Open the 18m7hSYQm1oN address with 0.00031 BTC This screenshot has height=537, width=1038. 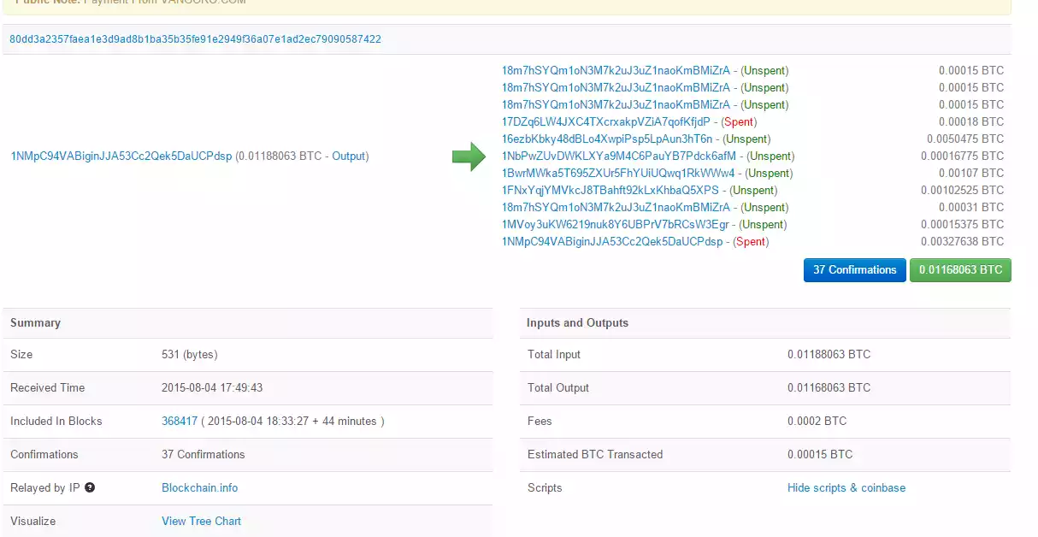(616, 208)
